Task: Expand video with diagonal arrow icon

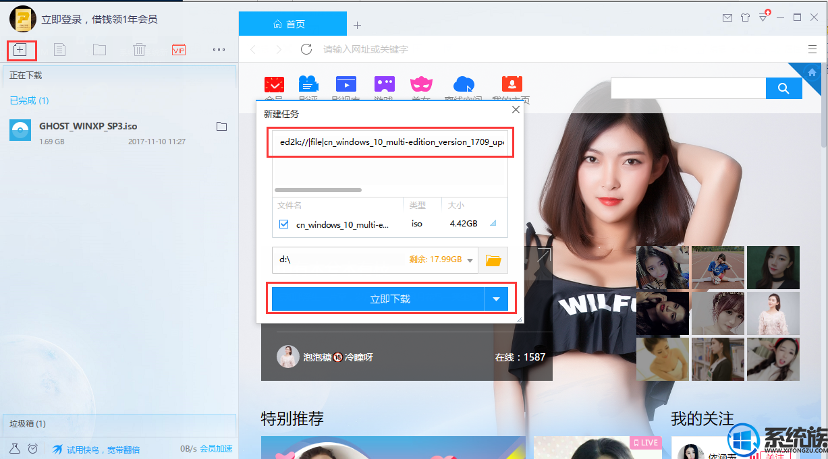Action: tap(543, 255)
